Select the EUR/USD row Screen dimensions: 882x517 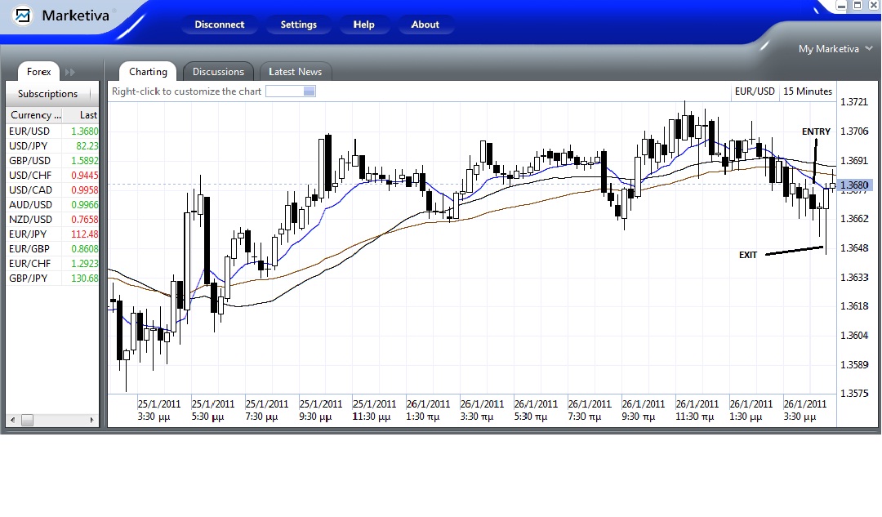tap(53, 131)
